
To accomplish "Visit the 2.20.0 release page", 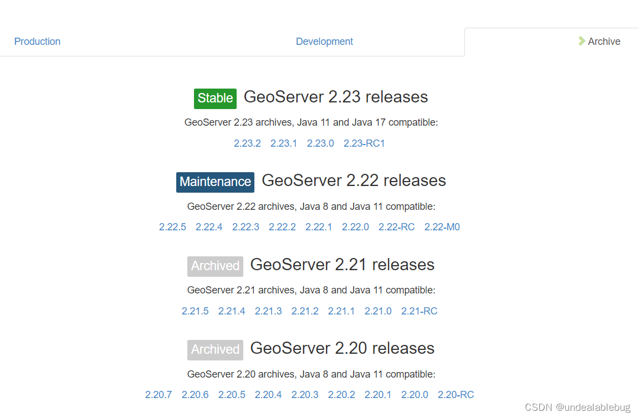I will pos(415,395).
